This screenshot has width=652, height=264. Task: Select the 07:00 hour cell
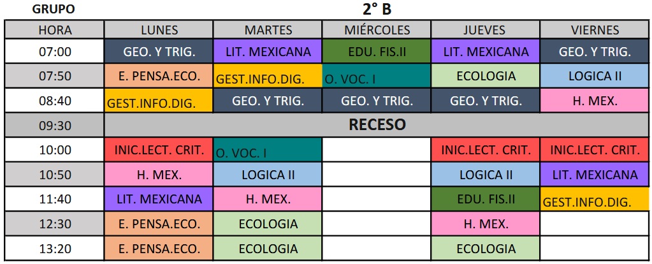coord(55,52)
